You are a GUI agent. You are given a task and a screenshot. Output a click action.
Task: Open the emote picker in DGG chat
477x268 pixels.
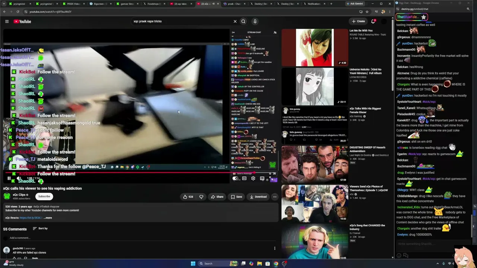tap(399, 255)
